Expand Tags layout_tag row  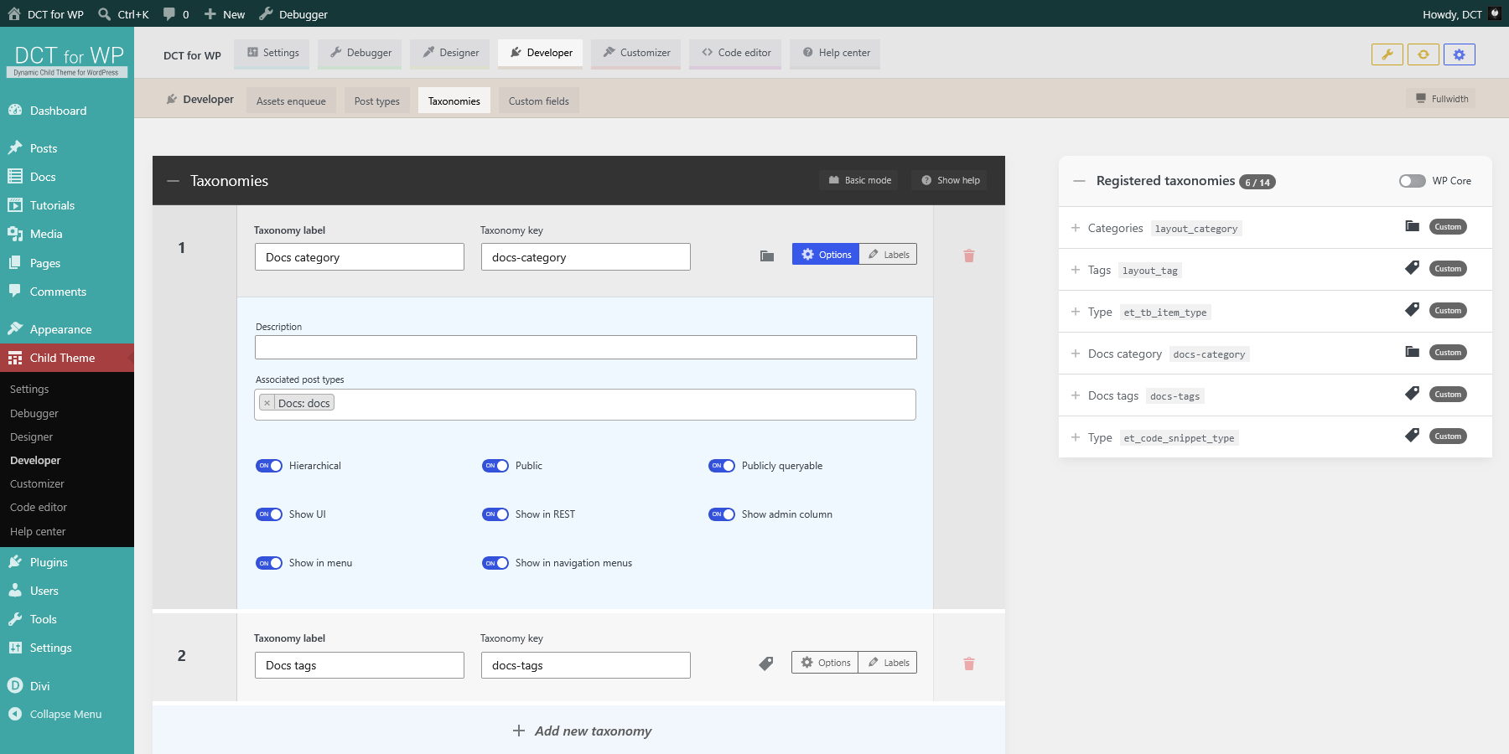1076,270
